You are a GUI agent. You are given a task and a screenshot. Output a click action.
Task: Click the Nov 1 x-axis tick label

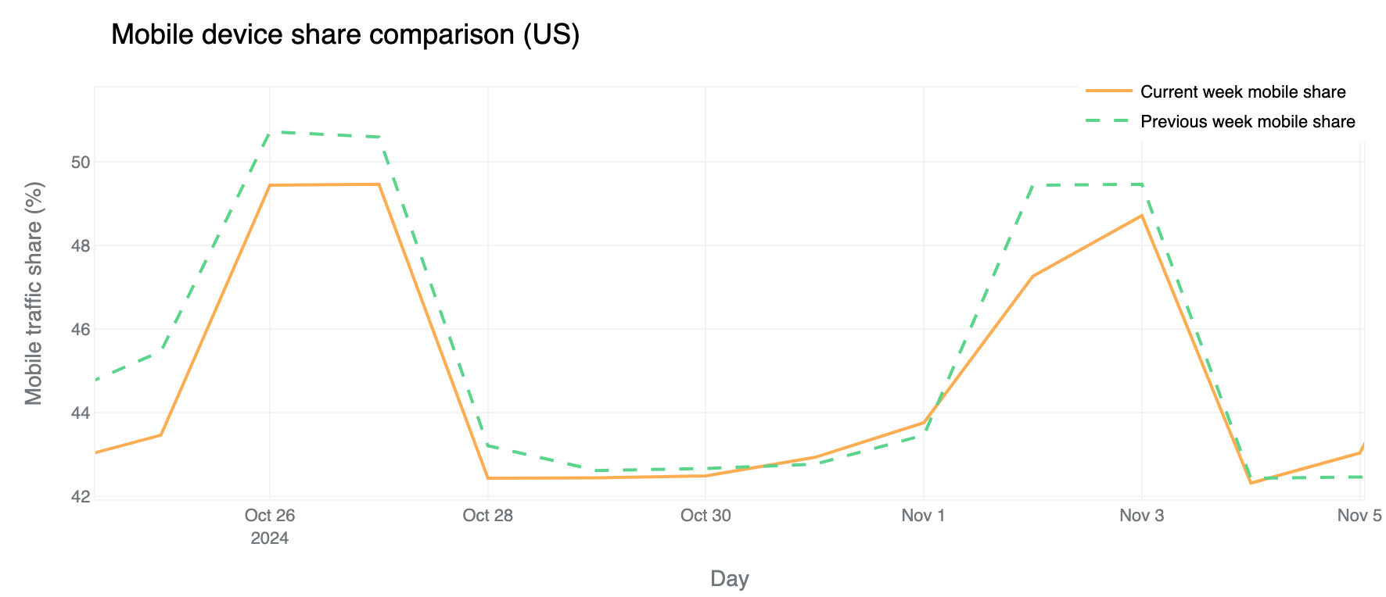tap(924, 516)
